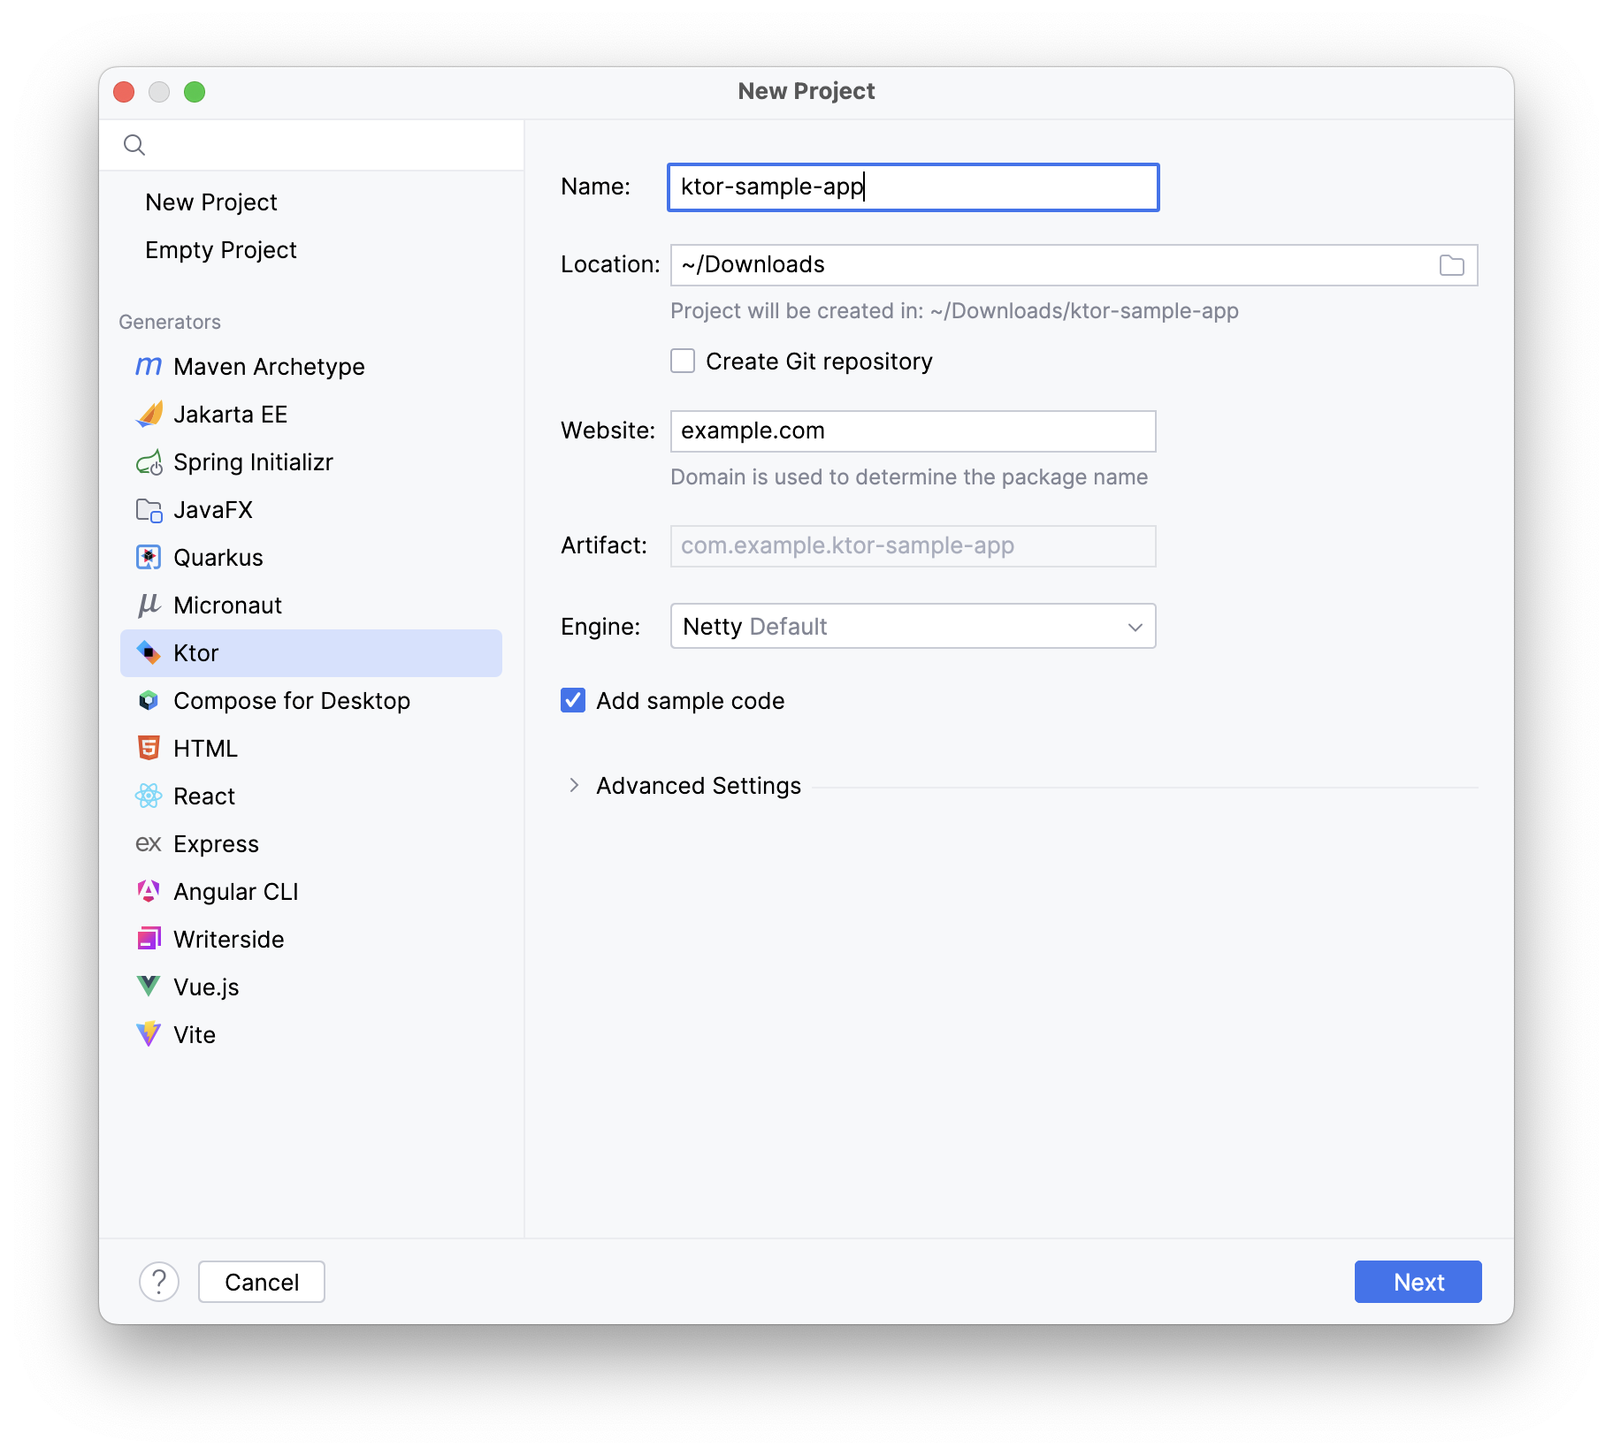The height and width of the screenshot is (1455, 1613).
Task: Switch to Empty Project in the sidebar
Action: click(221, 250)
